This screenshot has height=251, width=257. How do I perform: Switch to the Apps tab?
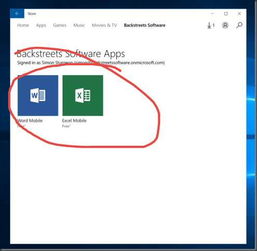pyautogui.click(x=41, y=25)
